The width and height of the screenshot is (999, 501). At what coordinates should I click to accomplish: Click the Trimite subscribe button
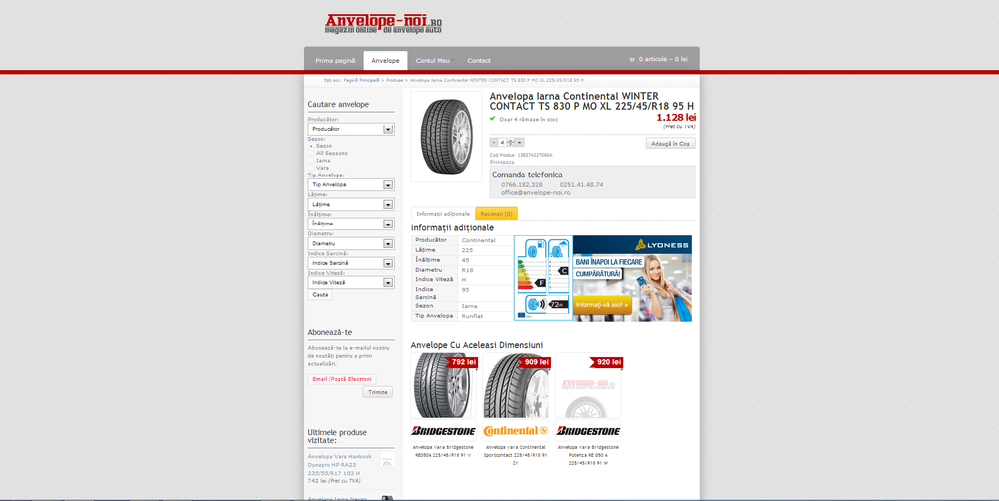[377, 392]
